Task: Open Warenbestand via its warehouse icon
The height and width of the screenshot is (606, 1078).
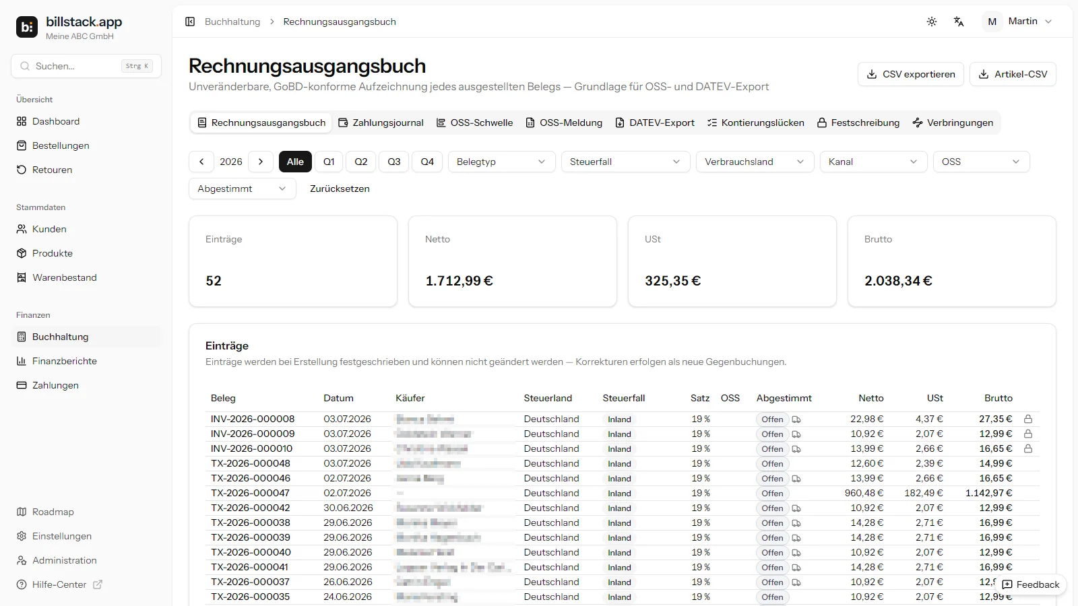Action: click(x=22, y=277)
